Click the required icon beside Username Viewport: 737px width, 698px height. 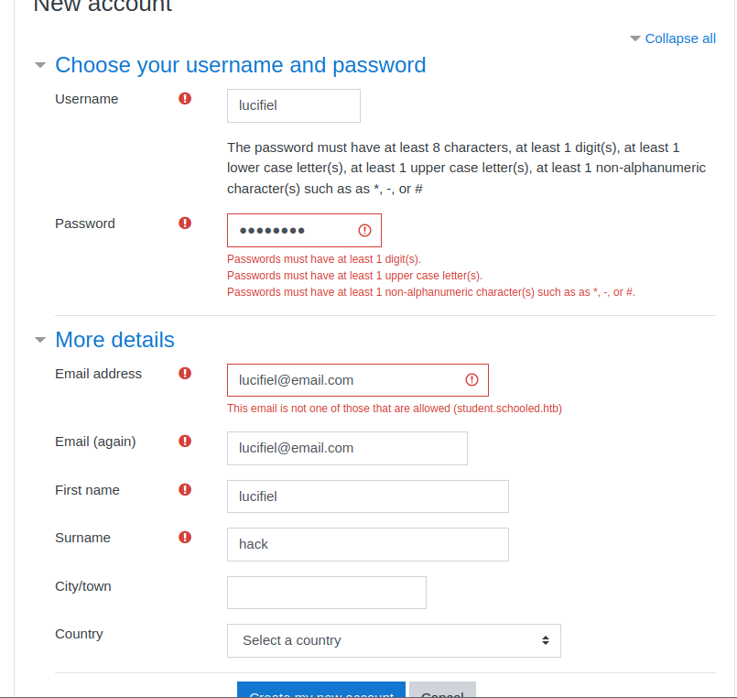185,98
